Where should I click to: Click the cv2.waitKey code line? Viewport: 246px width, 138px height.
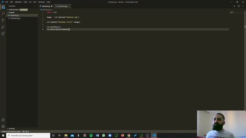click(53, 27)
